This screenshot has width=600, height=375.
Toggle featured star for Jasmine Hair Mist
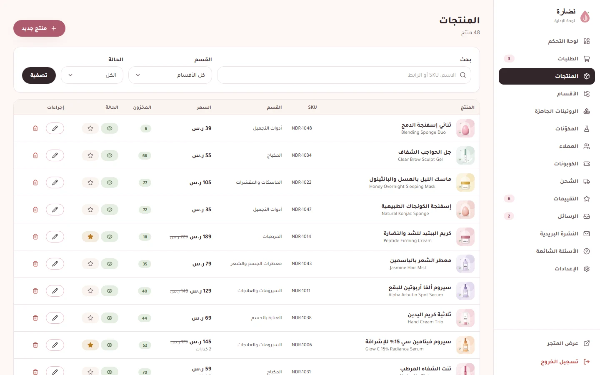(90, 264)
